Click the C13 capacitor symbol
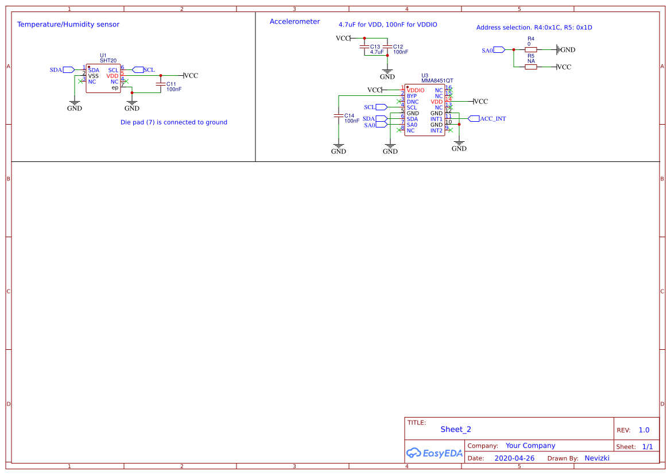This screenshot has width=671, height=475. pos(364,47)
